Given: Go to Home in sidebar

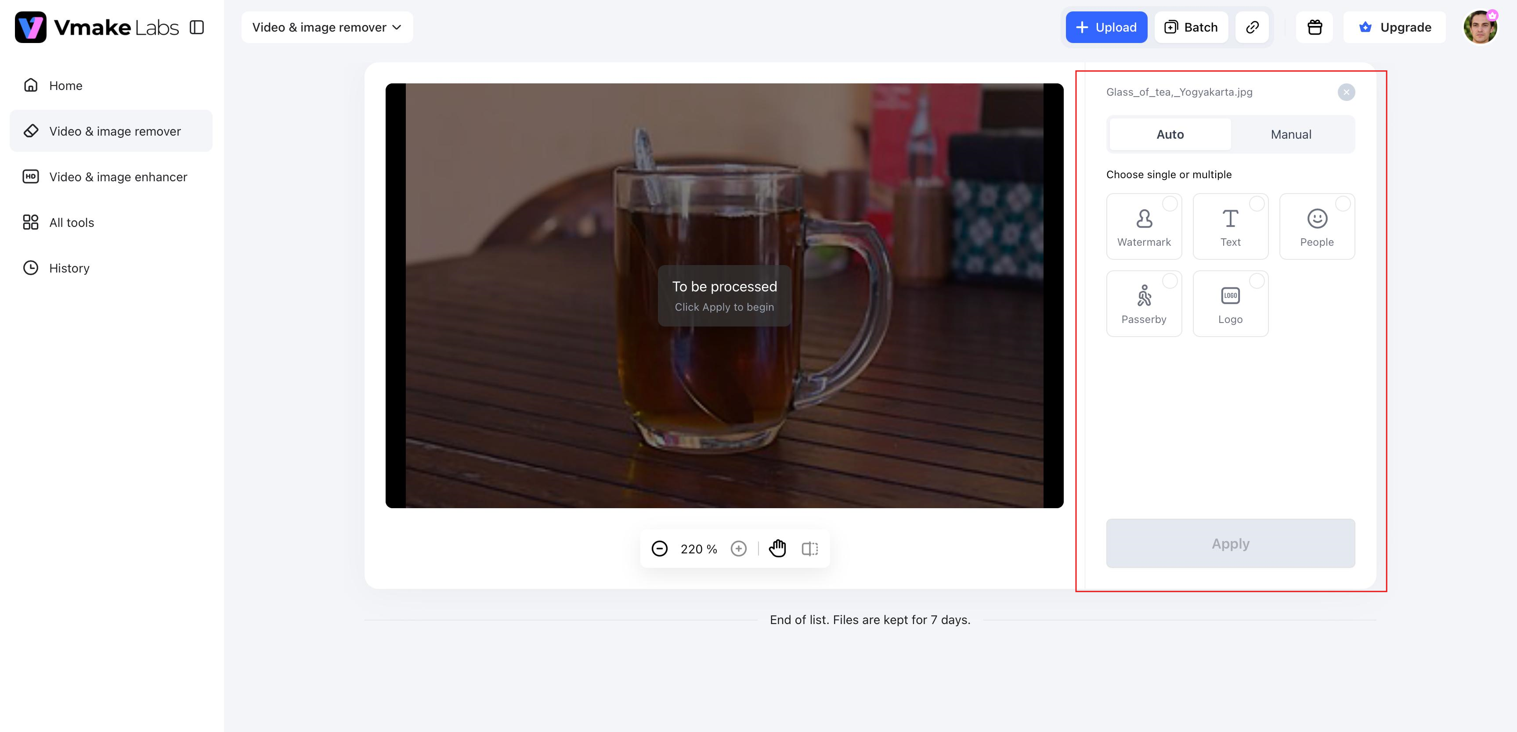Looking at the screenshot, I should click(x=111, y=85).
